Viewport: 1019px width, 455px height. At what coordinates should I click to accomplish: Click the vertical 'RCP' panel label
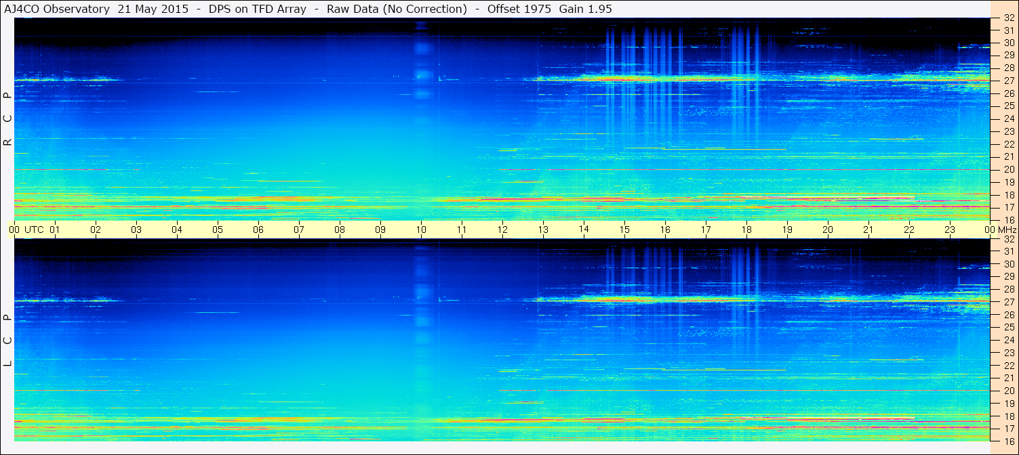[7, 119]
